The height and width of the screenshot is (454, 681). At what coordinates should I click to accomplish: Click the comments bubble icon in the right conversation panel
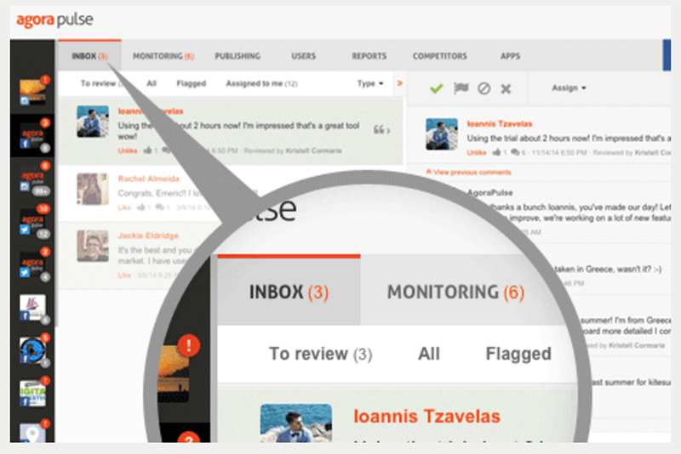(515, 152)
